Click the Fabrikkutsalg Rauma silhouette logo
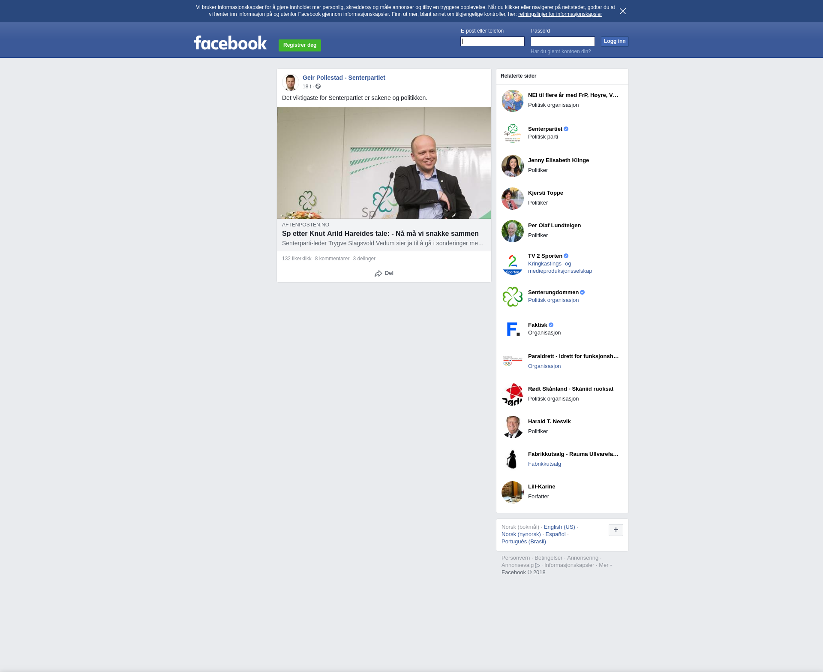The height and width of the screenshot is (672, 823). (x=513, y=459)
